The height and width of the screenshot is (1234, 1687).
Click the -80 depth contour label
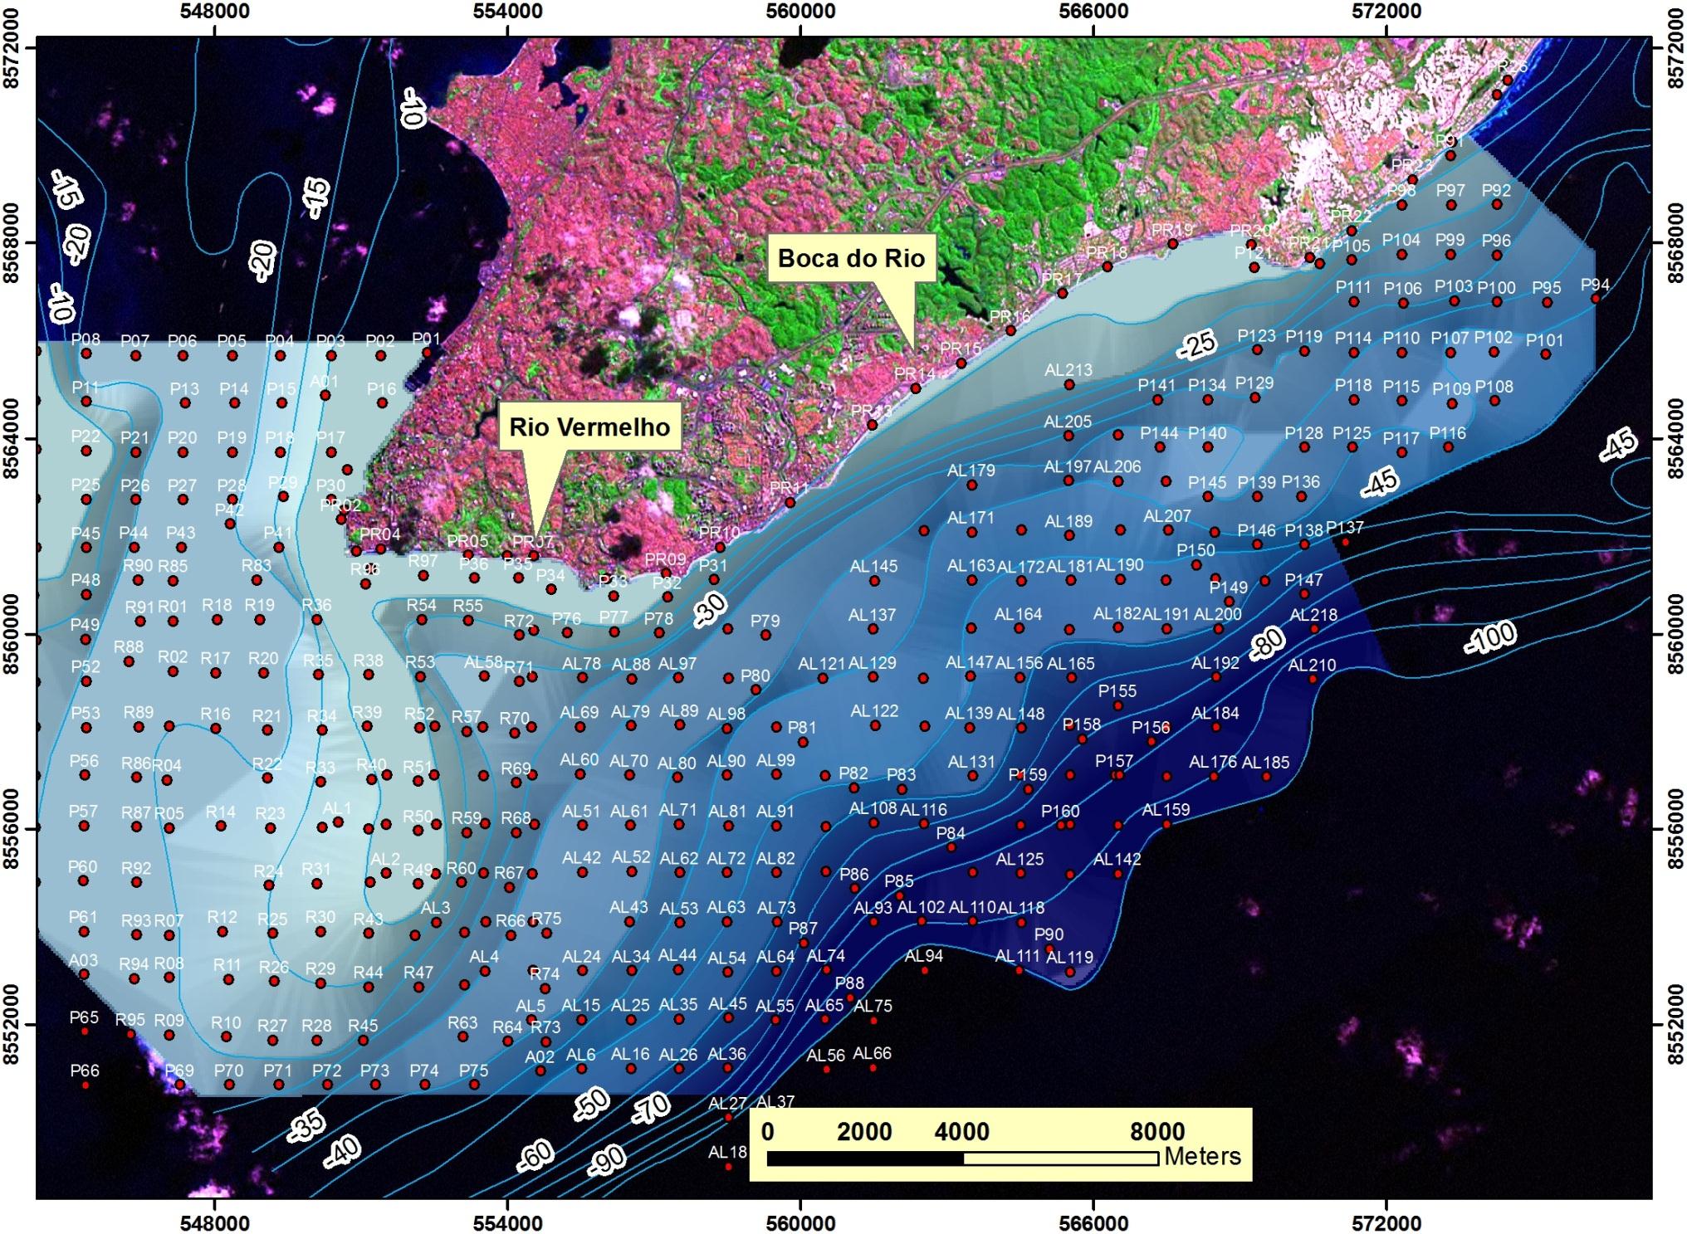[1267, 643]
